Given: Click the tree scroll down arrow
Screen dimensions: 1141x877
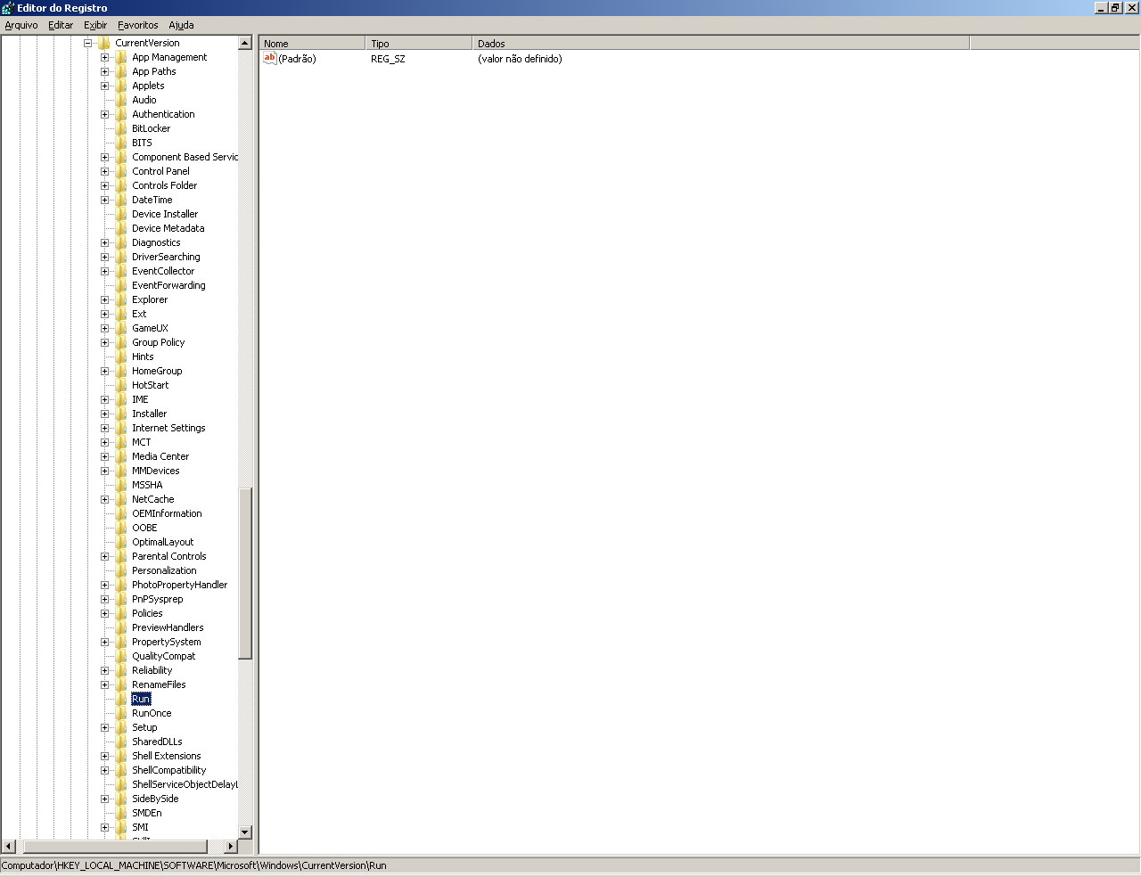Looking at the screenshot, I should (x=245, y=832).
